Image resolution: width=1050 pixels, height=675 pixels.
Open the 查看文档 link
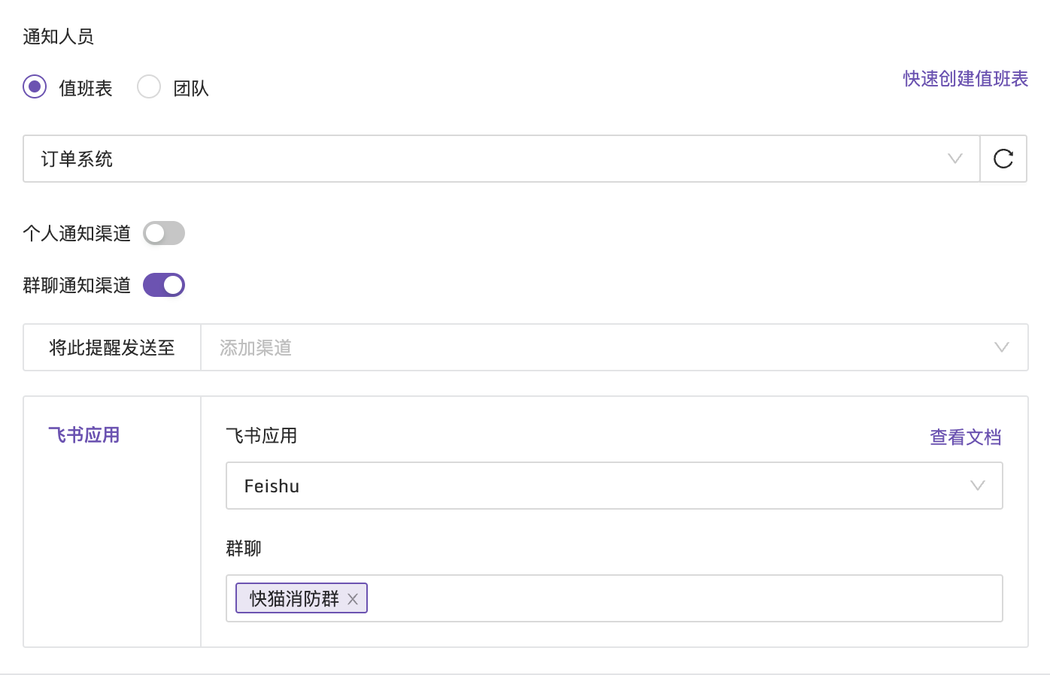[x=965, y=437]
